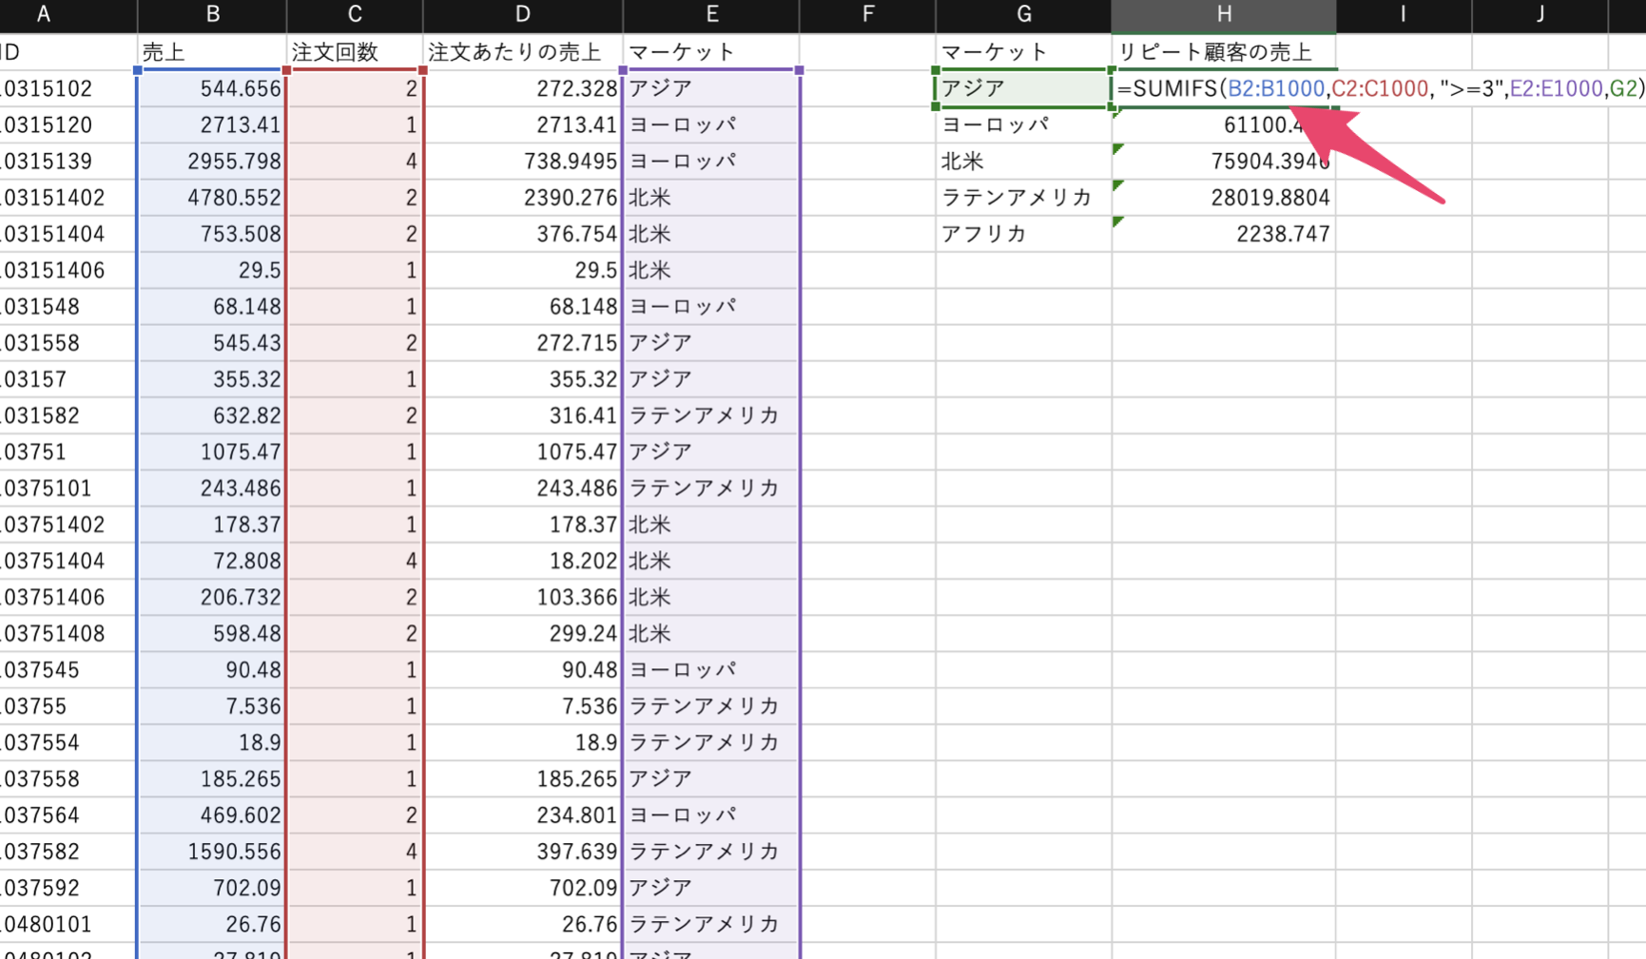The width and height of the screenshot is (1646, 959).
Task: Select sales cell 753.508
Action: point(212,233)
